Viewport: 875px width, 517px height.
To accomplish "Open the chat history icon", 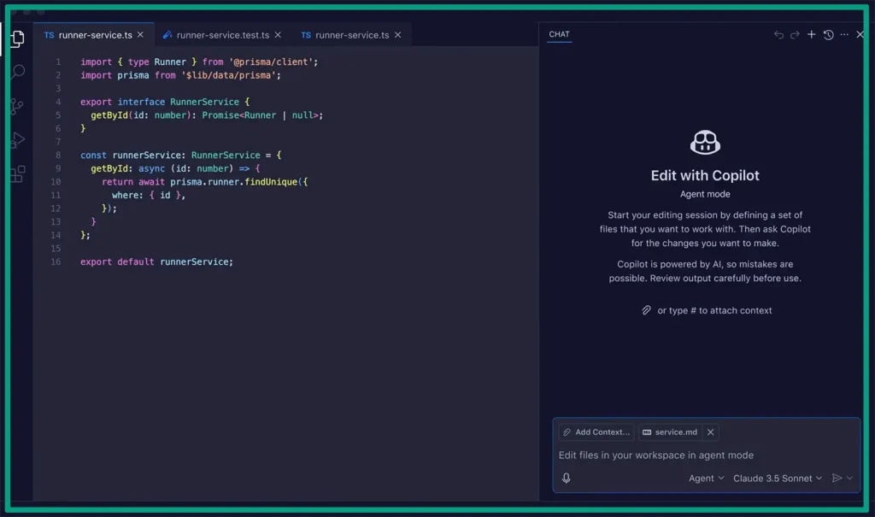I will [828, 34].
